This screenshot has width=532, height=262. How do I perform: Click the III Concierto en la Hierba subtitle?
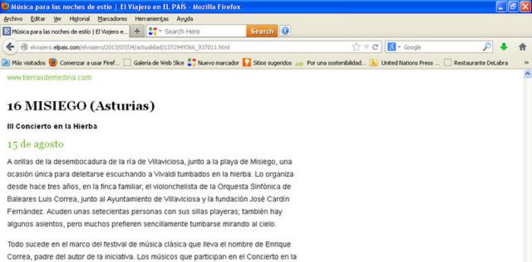coord(53,126)
